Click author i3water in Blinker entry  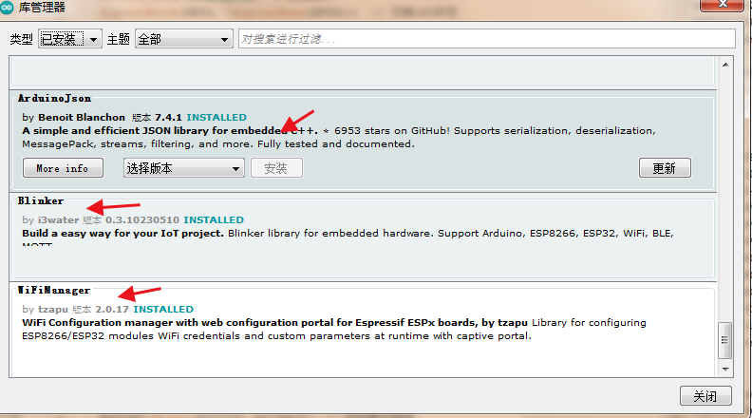point(58,219)
